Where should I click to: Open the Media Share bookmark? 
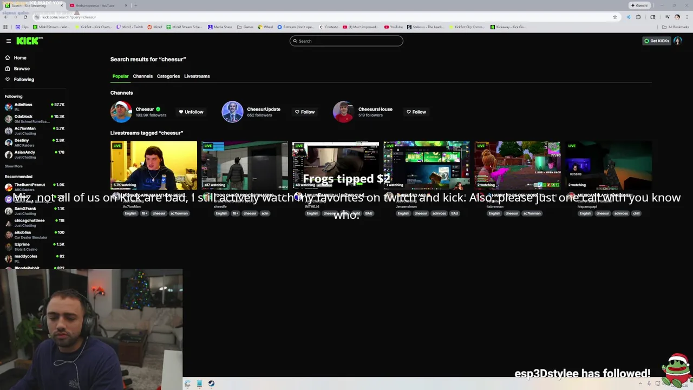pyautogui.click(x=220, y=27)
